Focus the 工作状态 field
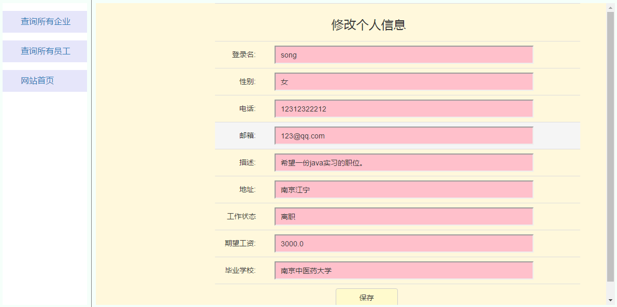This screenshot has height=307, width=617. click(x=404, y=217)
